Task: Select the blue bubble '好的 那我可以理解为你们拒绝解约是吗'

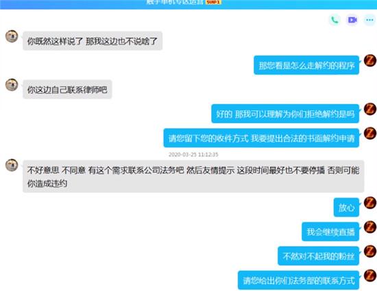Action: pos(285,114)
